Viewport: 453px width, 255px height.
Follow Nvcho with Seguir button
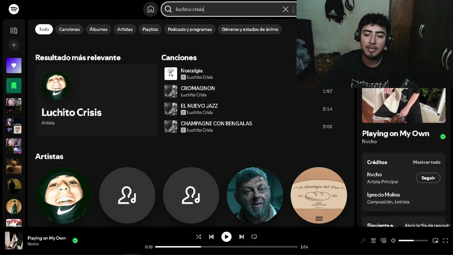pos(428,178)
